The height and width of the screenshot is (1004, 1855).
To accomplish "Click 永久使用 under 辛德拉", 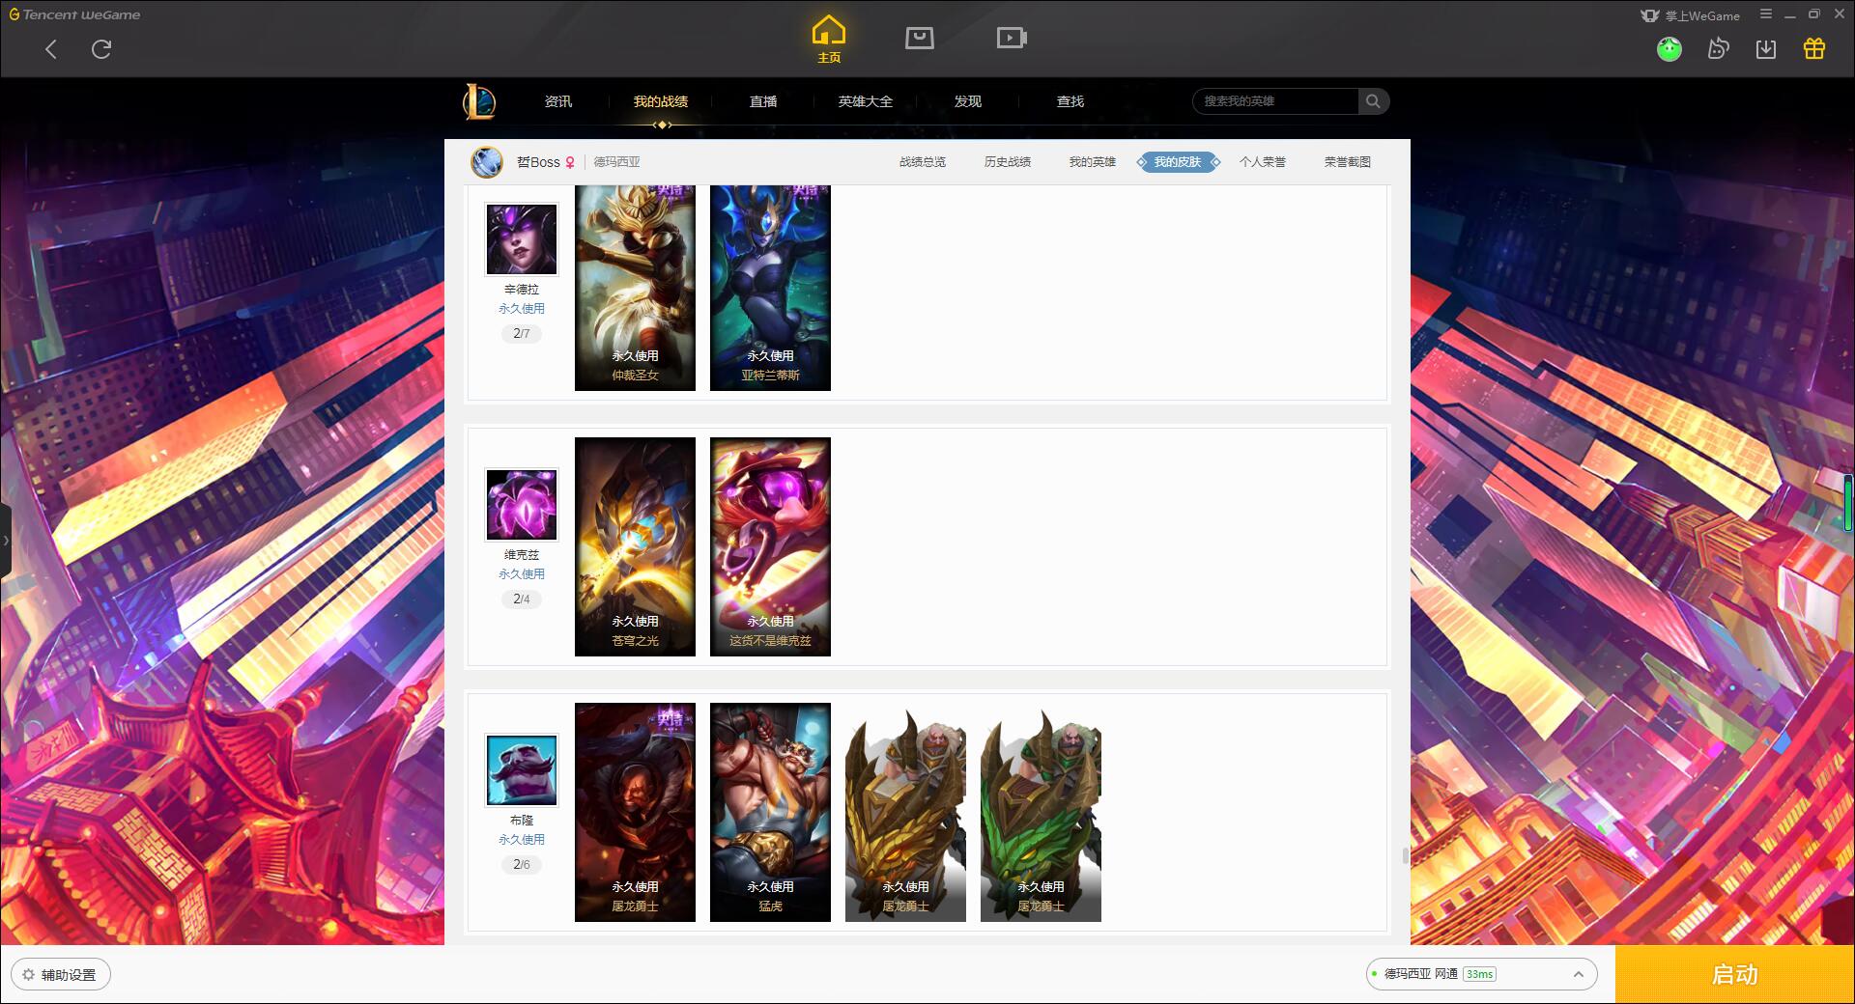I will point(522,309).
